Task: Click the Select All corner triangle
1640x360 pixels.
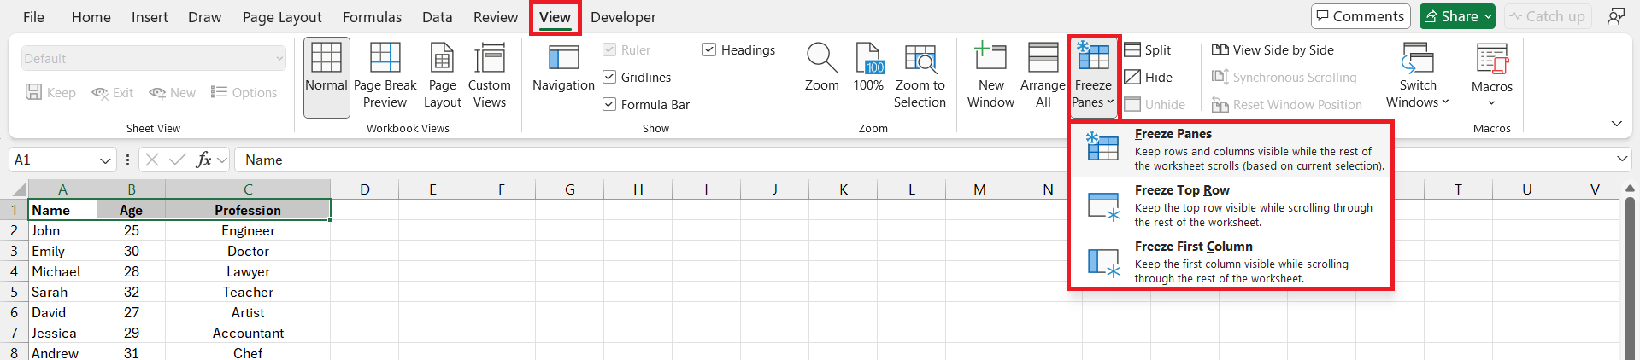Action: coord(19,189)
